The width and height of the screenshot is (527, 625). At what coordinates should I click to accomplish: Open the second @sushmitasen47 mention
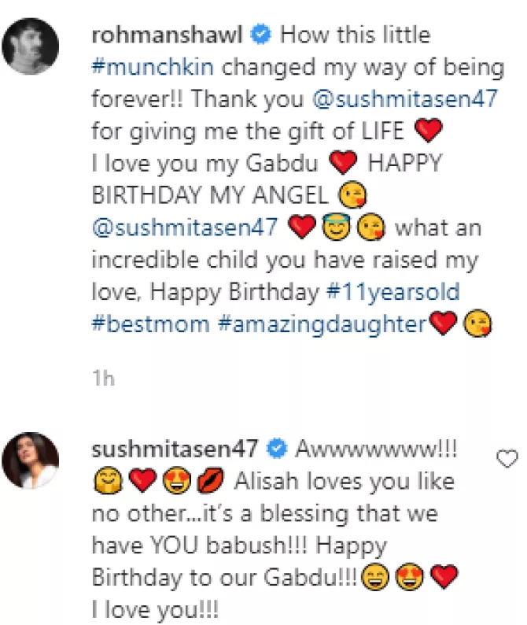[x=186, y=227]
